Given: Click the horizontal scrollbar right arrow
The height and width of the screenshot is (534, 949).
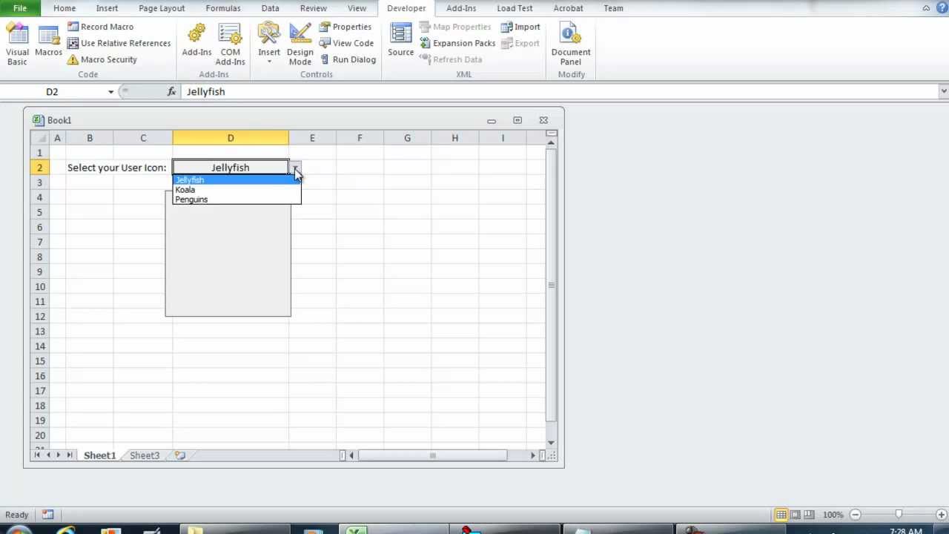Looking at the screenshot, I should 533,455.
